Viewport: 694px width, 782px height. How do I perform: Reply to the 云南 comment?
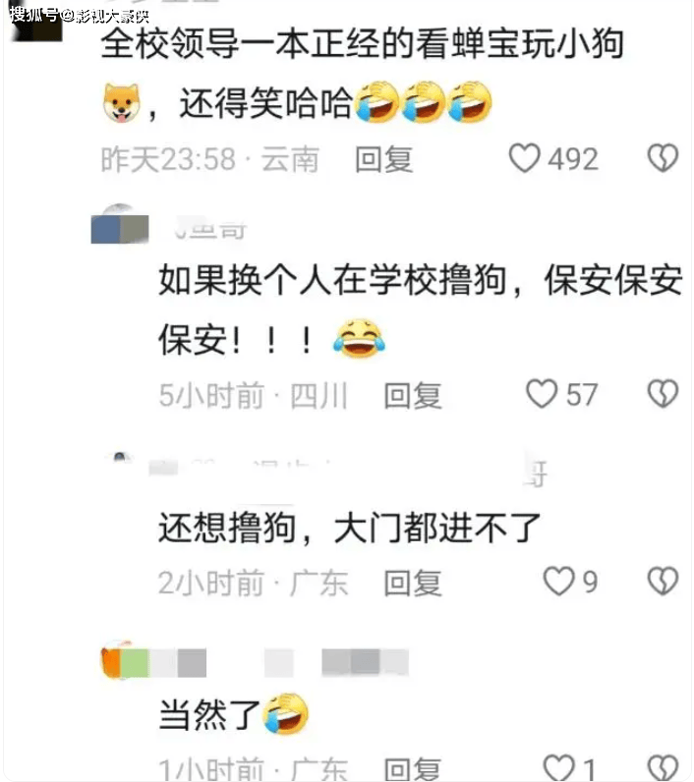coord(383,159)
